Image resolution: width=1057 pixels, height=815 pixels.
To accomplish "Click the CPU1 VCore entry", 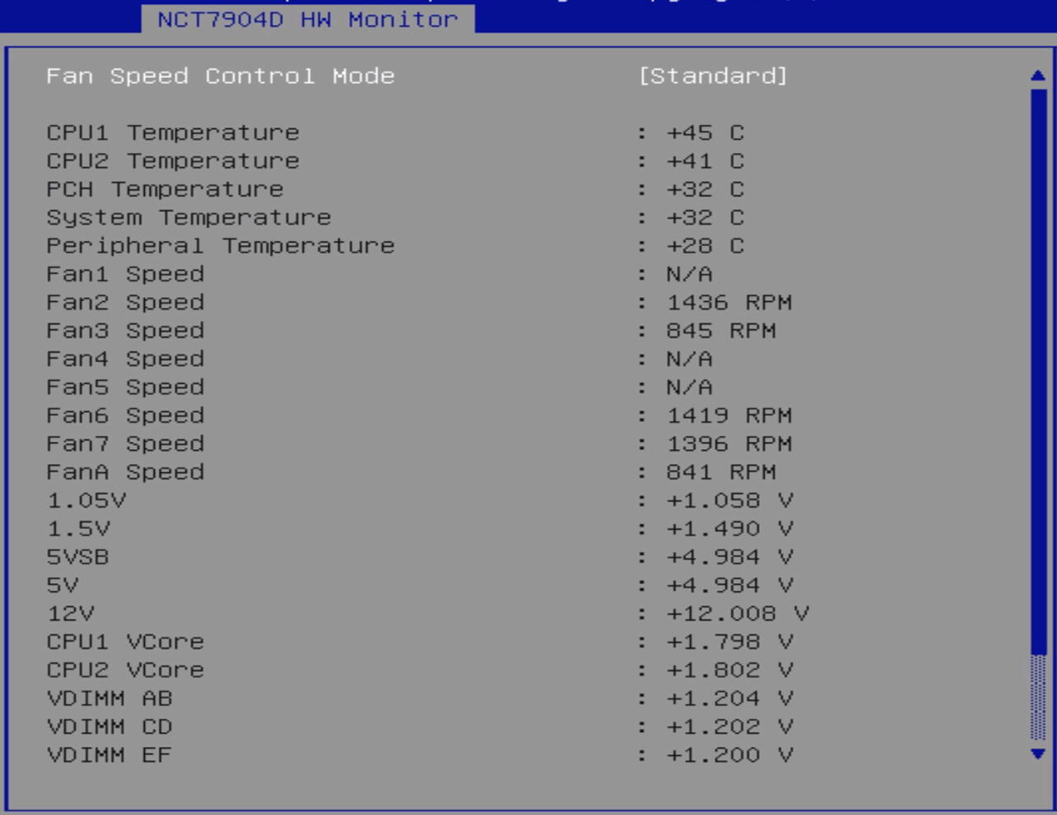I will pos(125,642).
